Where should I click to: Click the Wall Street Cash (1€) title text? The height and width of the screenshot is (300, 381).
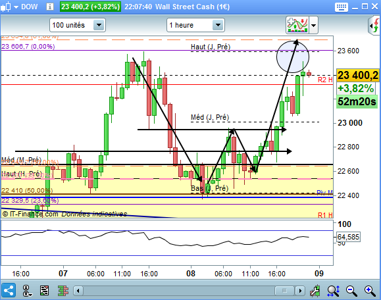coord(192,7)
